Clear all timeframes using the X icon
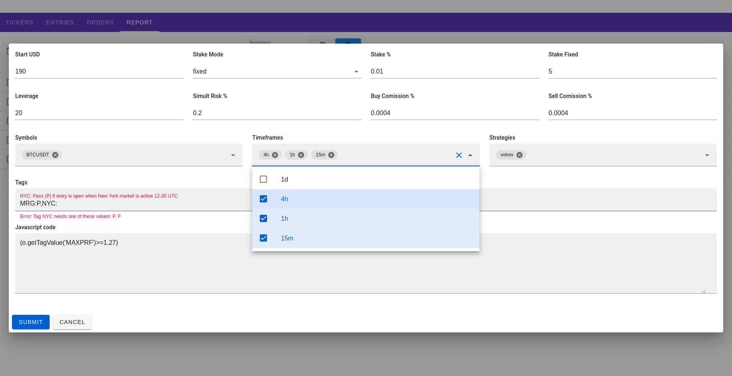The width and height of the screenshot is (732, 376). (459, 155)
